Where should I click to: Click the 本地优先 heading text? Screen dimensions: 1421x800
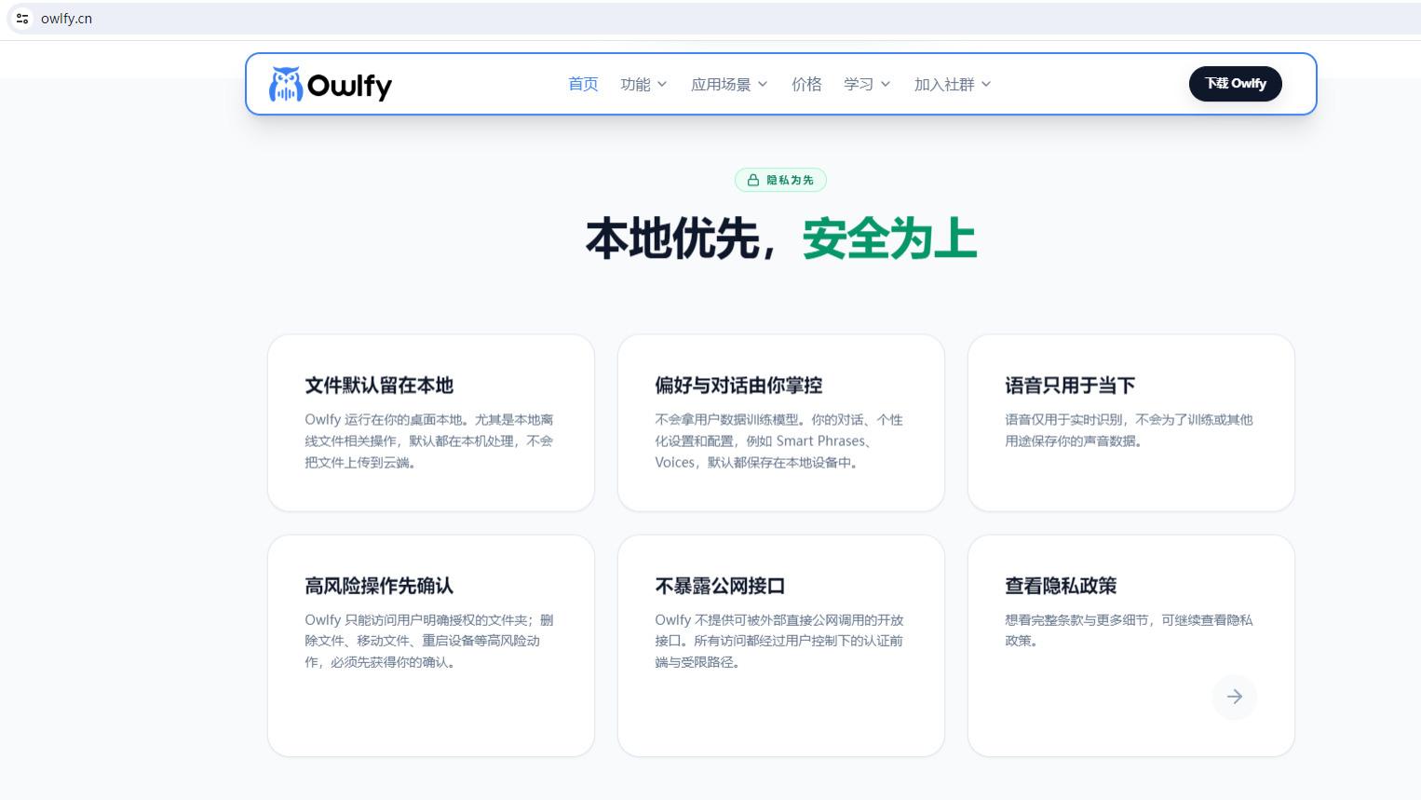(673, 239)
